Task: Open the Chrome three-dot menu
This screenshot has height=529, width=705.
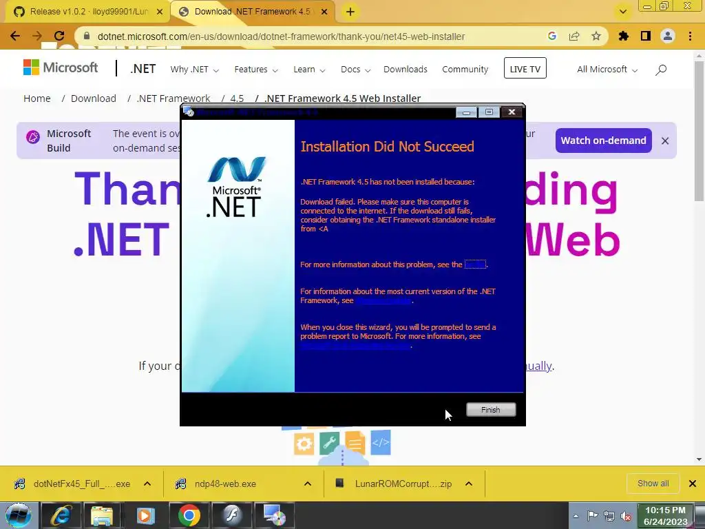Action: click(x=690, y=36)
